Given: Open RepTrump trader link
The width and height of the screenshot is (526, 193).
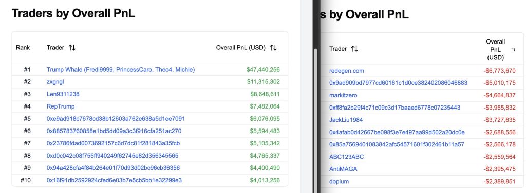Looking at the screenshot, I should [x=61, y=106].
